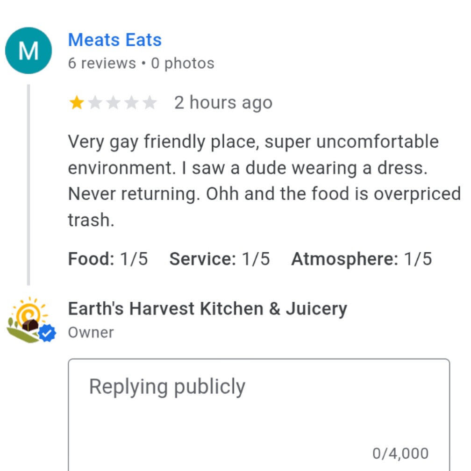Click the review text about overpriced food

(264, 180)
